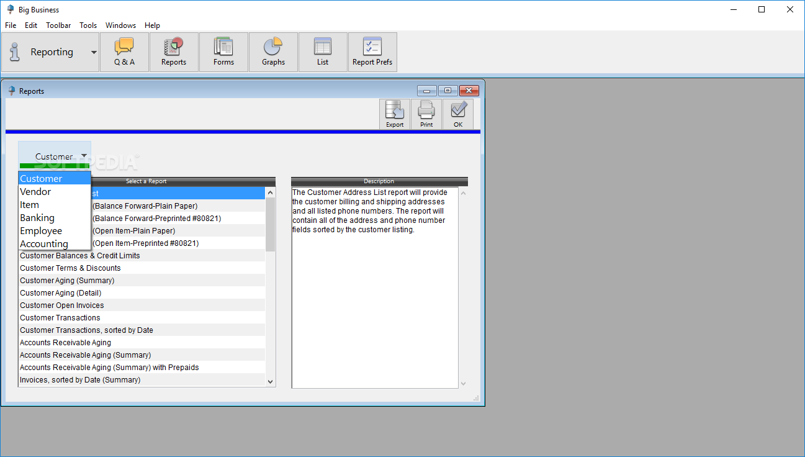Select Accounts Receivable Aging (Summary) with Prepaids

pos(142,368)
